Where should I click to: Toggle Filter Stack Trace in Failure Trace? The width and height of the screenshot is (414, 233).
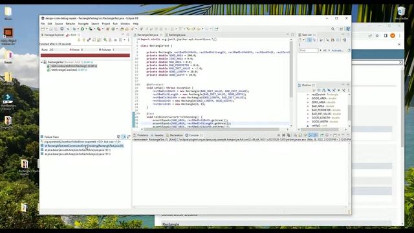tap(124, 137)
